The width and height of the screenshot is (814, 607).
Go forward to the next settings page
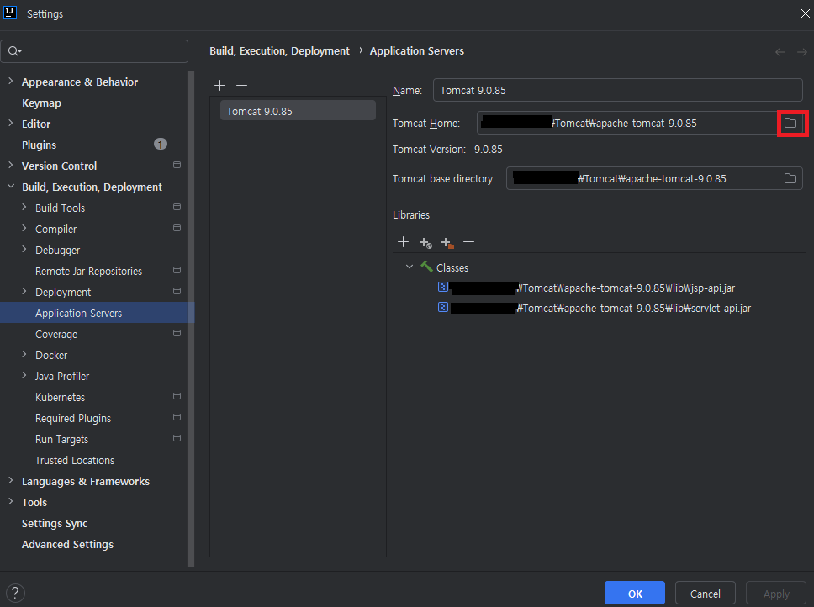click(x=801, y=52)
